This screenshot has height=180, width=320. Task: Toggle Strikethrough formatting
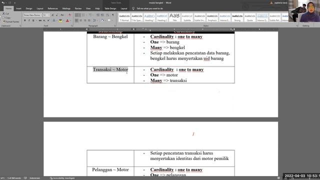40,20
